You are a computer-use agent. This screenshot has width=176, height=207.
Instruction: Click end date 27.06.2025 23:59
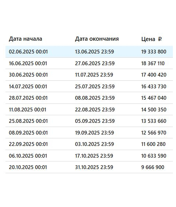click(95, 63)
